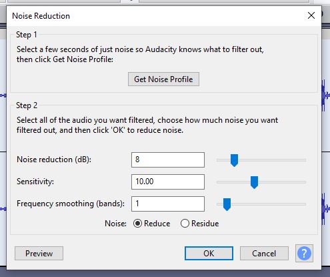The image size is (330, 277).
Task: Click the Sensitivity slider handle
Action: pyautogui.click(x=254, y=182)
